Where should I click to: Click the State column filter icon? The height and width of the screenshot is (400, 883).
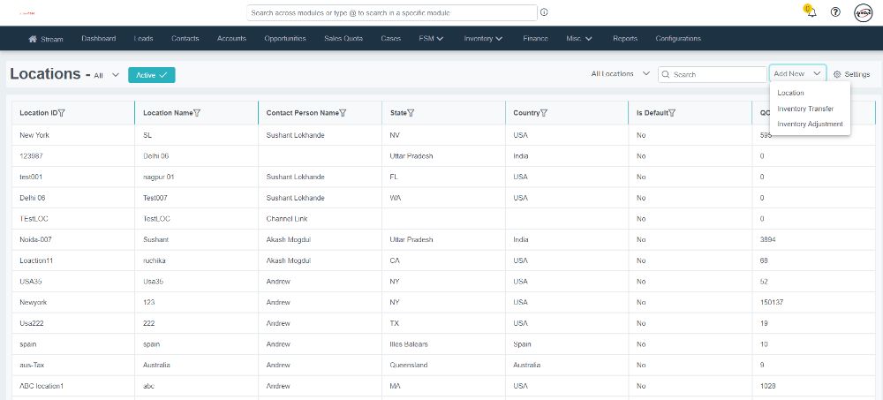point(411,113)
